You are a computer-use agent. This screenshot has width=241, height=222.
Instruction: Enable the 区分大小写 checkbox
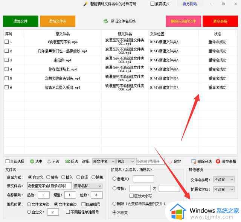click(x=131, y=196)
